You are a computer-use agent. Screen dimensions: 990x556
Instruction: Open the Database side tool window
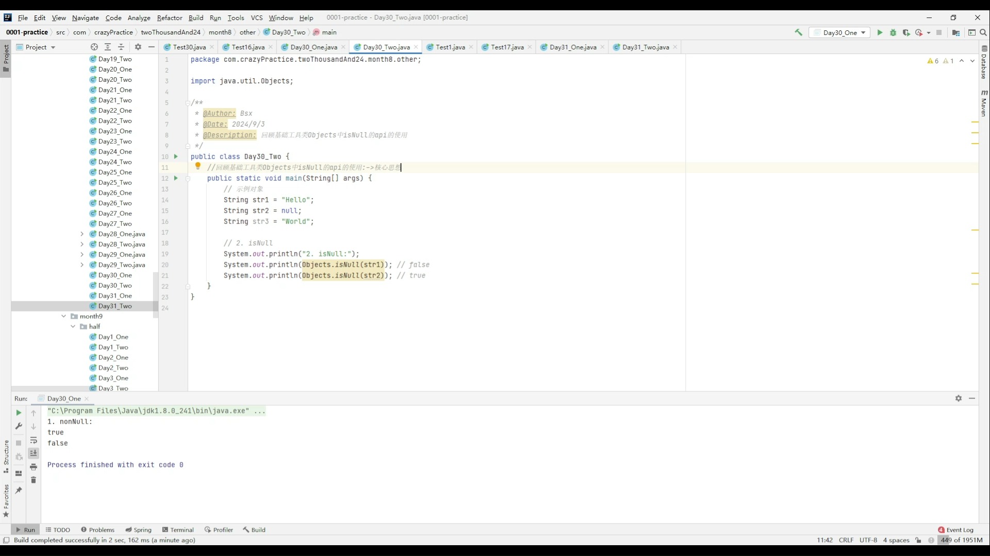(x=984, y=62)
